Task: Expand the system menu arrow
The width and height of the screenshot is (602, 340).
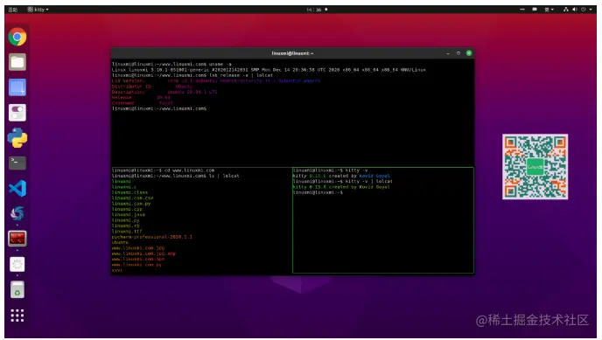Action: tap(591, 10)
